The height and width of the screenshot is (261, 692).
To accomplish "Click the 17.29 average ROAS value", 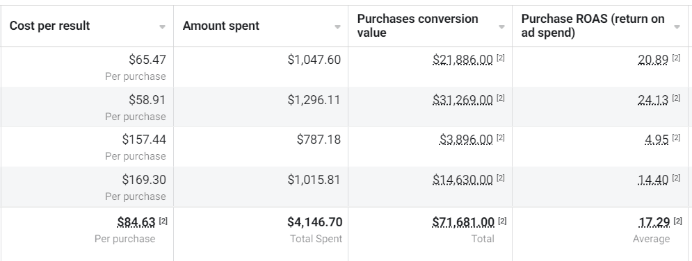I will (654, 222).
